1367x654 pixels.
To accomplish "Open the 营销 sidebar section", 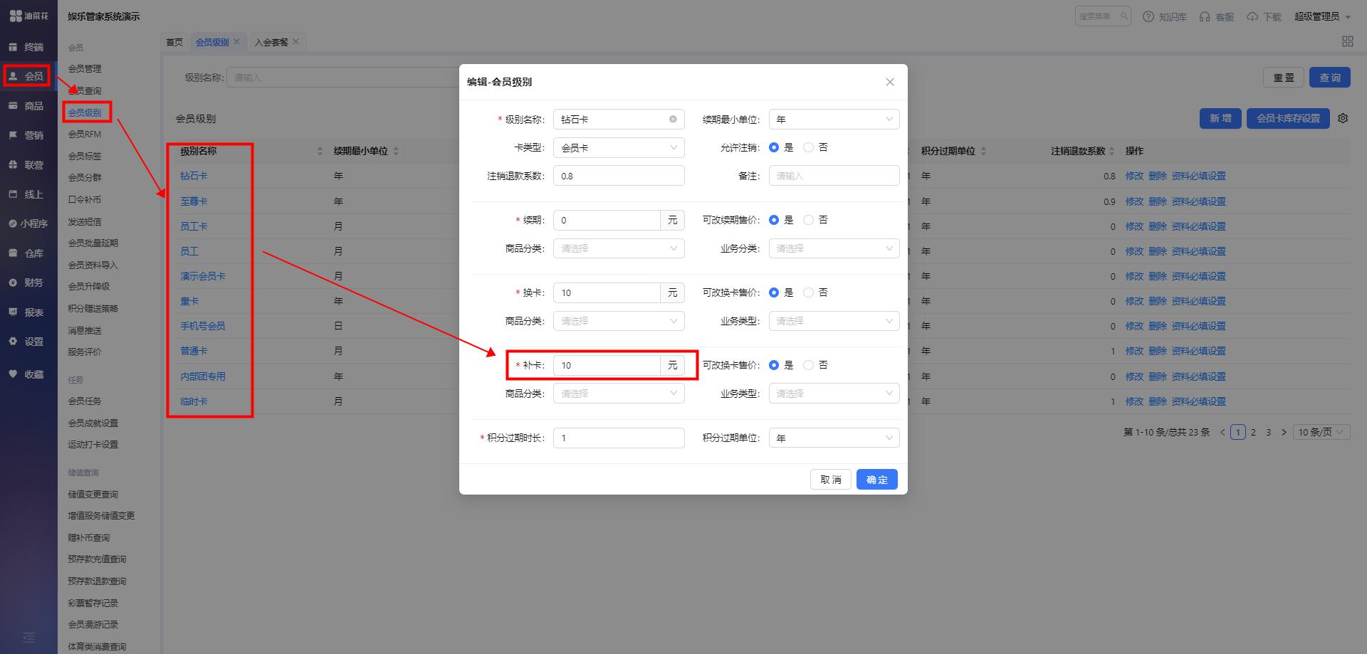I will pos(27,135).
